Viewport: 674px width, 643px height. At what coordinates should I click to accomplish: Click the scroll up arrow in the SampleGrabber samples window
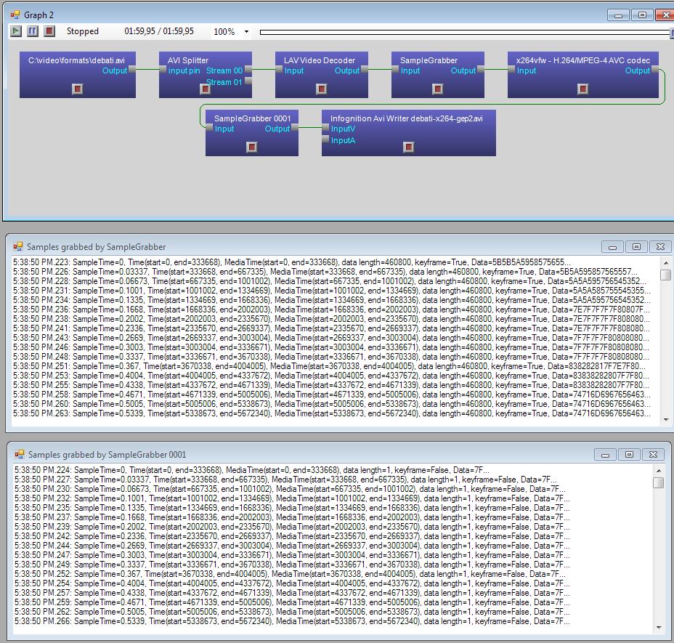(666, 263)
